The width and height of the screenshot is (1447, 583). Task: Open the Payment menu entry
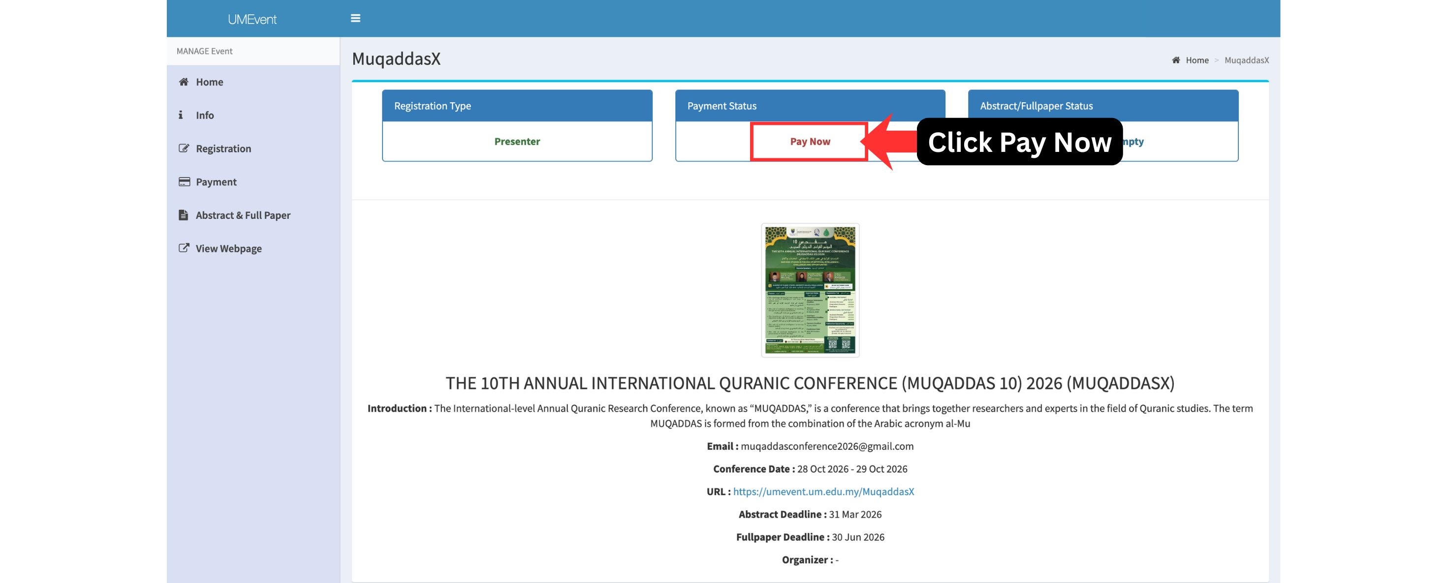pyautogui.click(x=216, y=182)
